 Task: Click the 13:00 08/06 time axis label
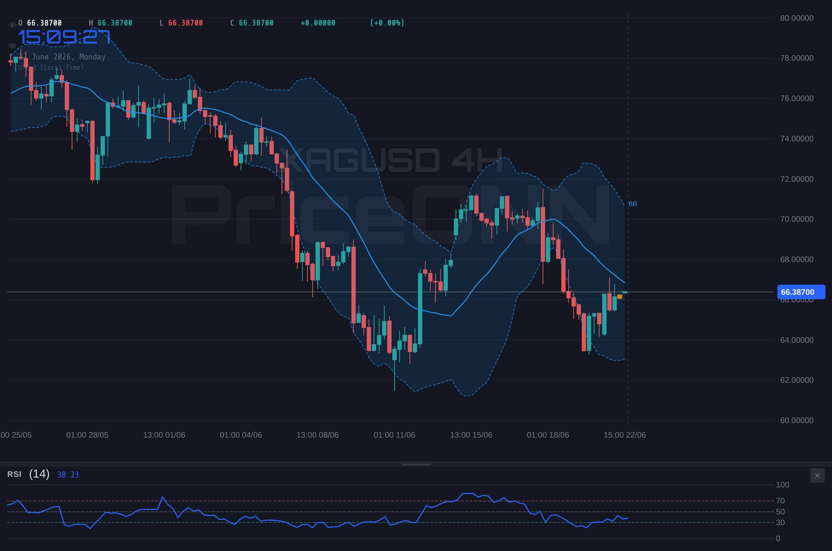pyautogui.click(x=318, y=435)
